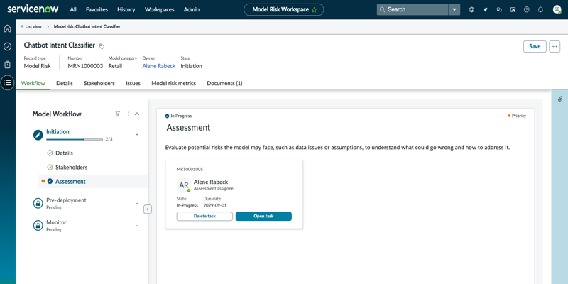Open the Model Workflow filter icon
This screenshot has height=284, width=568.
[x=117, y=114]
